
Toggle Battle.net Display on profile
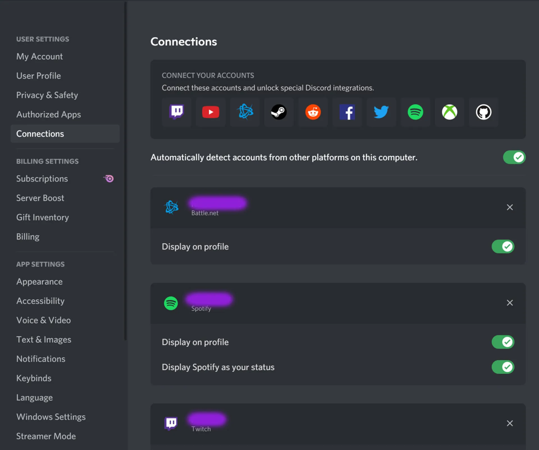point(503,247)
